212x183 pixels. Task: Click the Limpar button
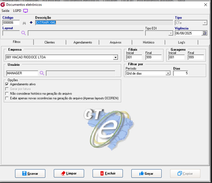(x=69, y=173)
